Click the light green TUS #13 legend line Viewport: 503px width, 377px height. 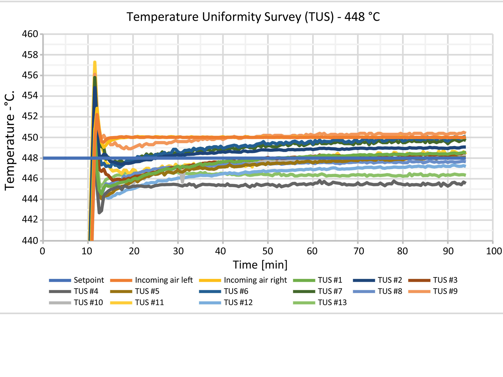pyautogui.click(x=304, y=303)
